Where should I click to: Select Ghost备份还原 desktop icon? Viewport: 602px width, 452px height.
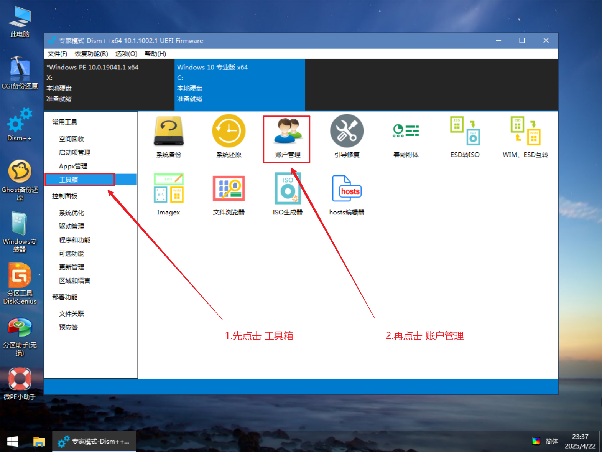tap(20, 180)
